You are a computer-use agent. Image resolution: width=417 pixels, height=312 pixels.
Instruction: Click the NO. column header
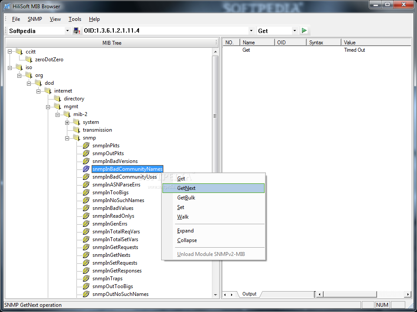(x=231, y=42)
